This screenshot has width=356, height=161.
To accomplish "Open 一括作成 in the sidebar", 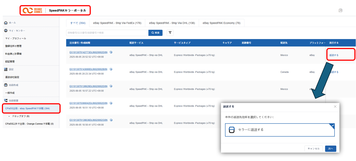I will pos(10,93).
